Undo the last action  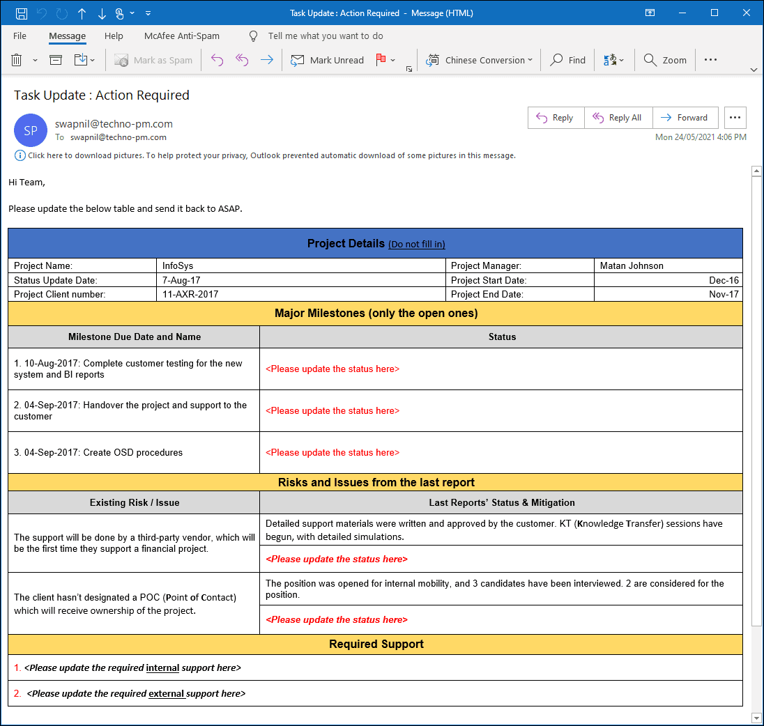40,13
